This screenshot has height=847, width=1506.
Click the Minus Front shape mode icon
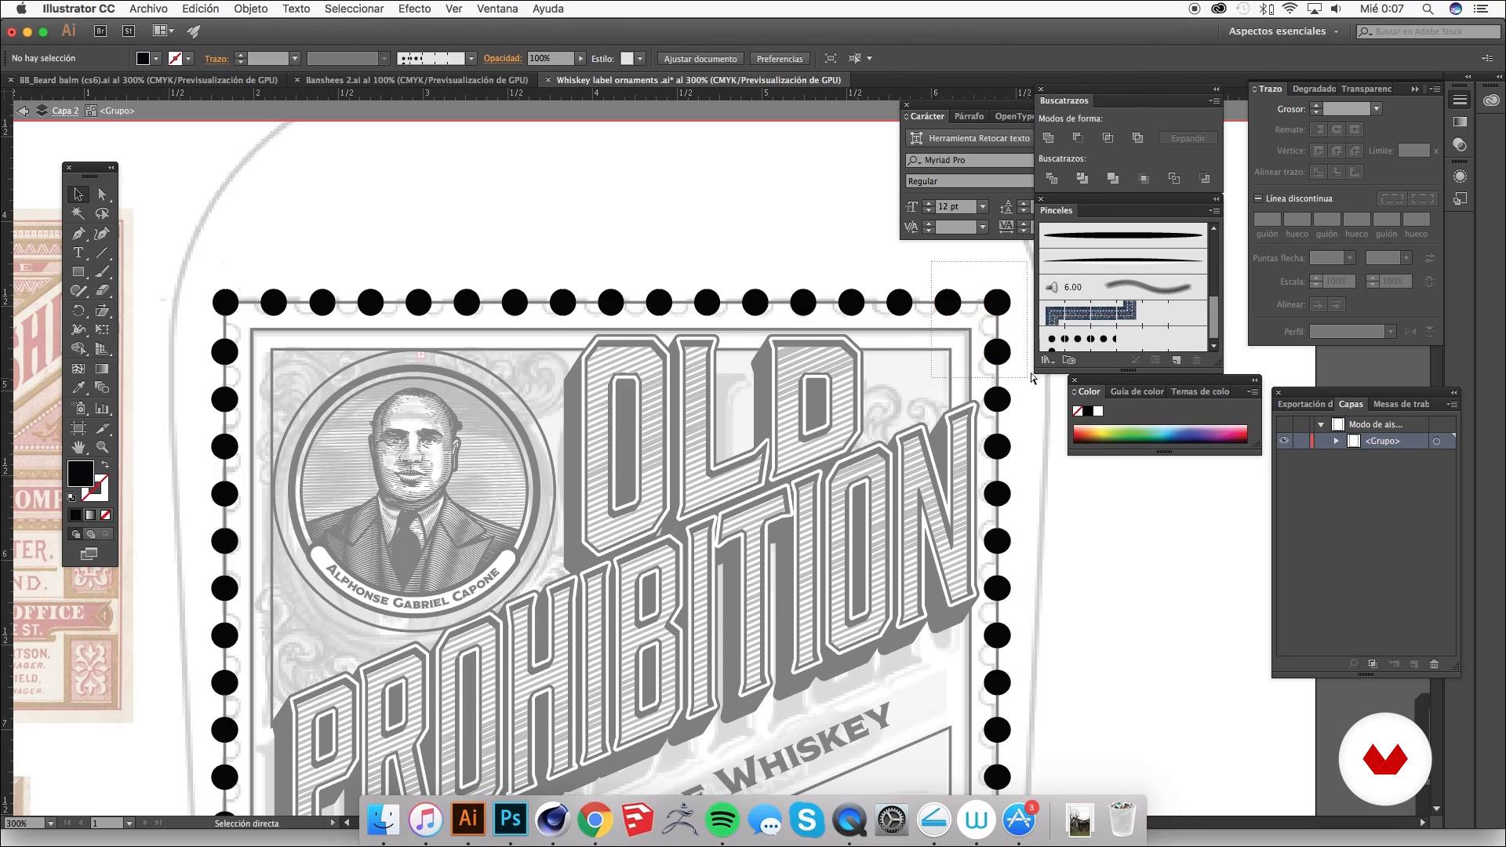point(1078,138)
